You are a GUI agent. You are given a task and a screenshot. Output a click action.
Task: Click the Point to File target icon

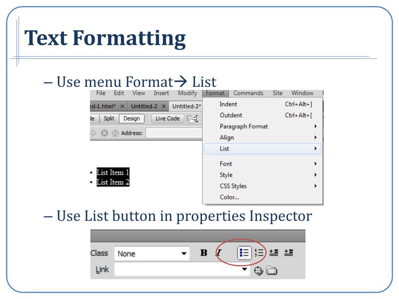coord(258,271)
